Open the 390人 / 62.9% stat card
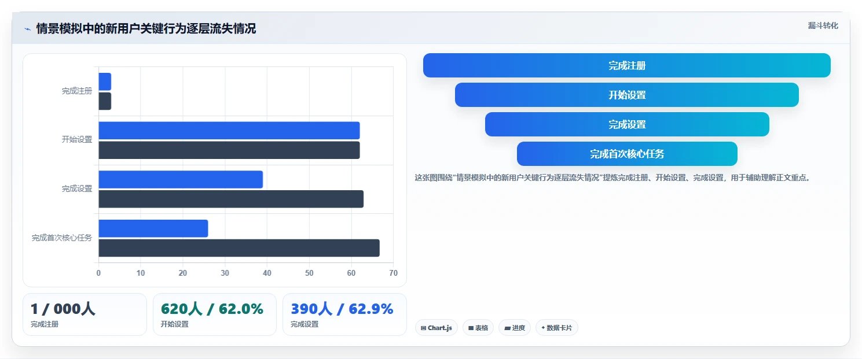The width and height of the screenshot is (862, 359). coord(344,314)
